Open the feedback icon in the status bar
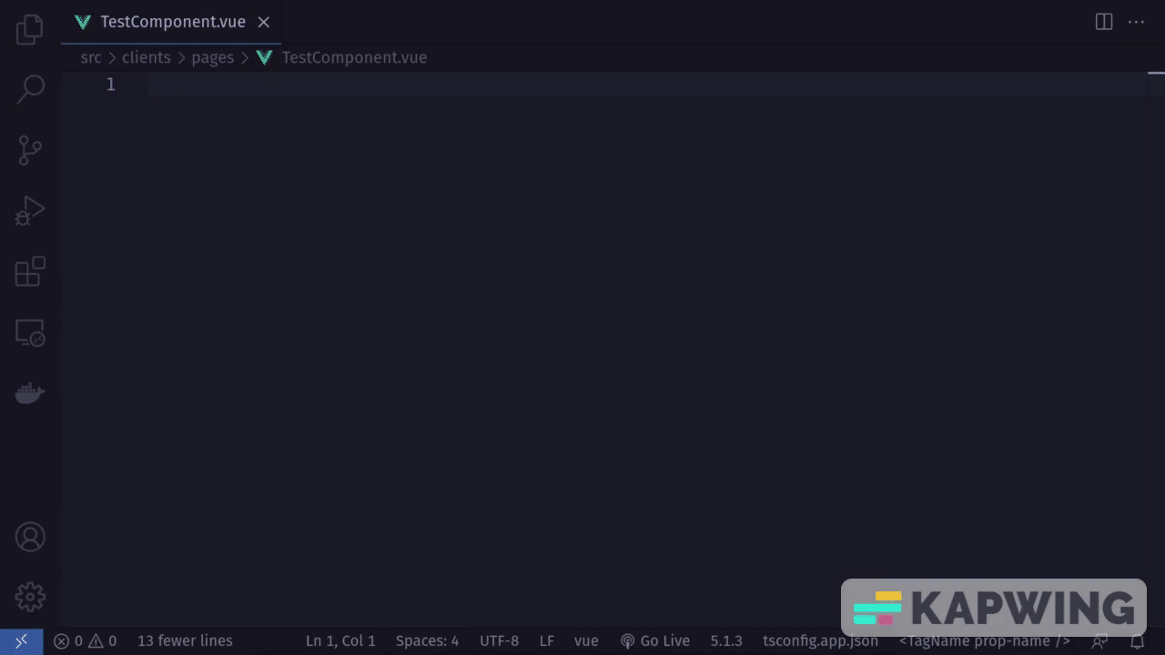This screenshot has height=655, width=1165. coord(1100,641)
